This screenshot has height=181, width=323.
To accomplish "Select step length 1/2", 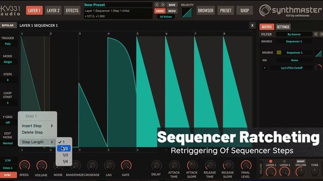I will pyautogui.click(x=64, y=148).
